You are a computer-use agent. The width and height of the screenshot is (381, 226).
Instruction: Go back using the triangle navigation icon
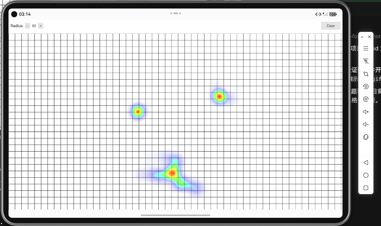[x=366, y=163]
